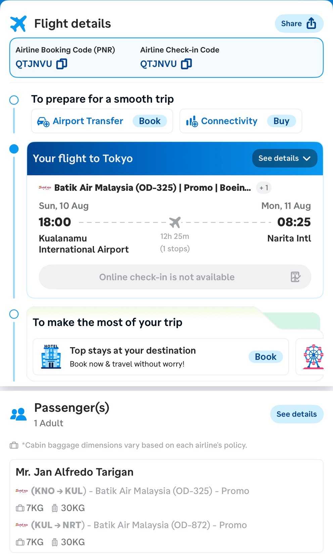Click the Airport Transfer car icon
This screenshot has height=555, width=333.
pyautogui.click(x=43, y=121)
